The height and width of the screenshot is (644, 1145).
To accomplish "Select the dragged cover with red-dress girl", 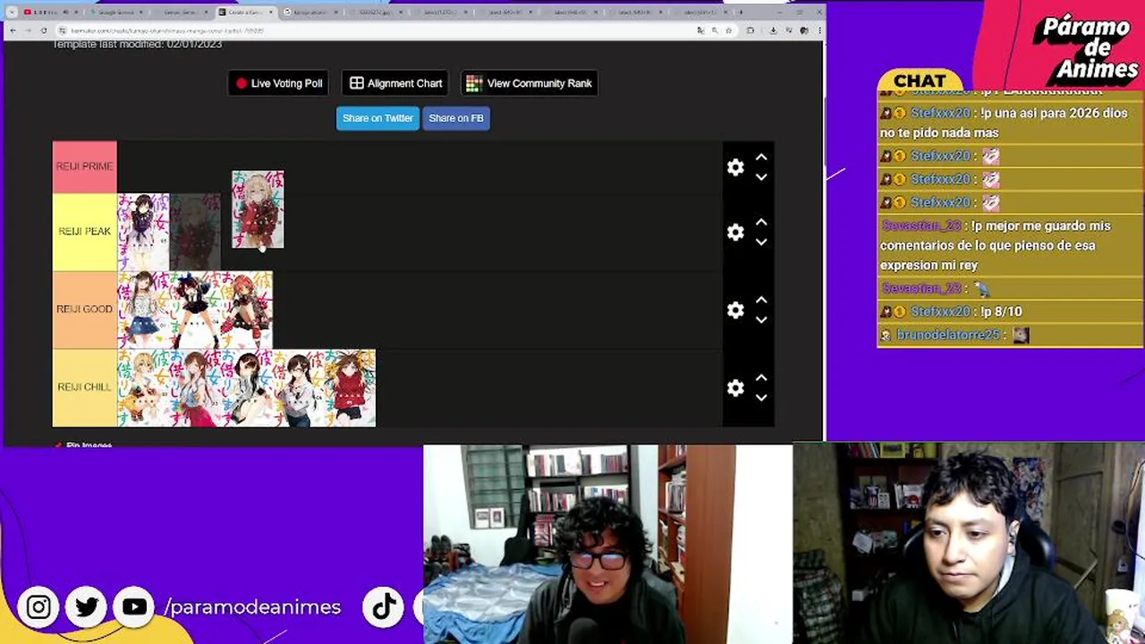I will 258,209.
